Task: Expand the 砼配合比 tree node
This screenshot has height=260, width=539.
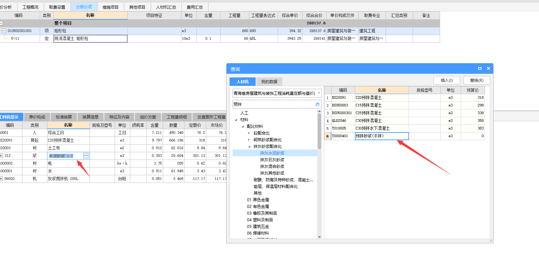Action: click(249, 133)
